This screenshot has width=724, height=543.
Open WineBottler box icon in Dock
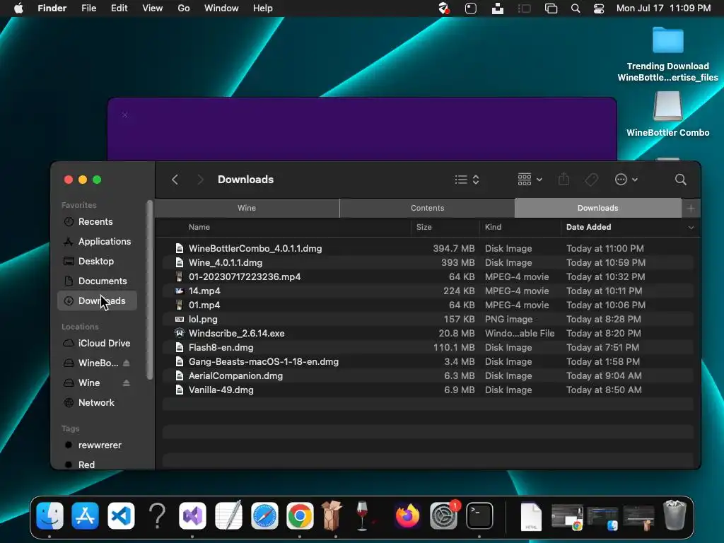332,515
